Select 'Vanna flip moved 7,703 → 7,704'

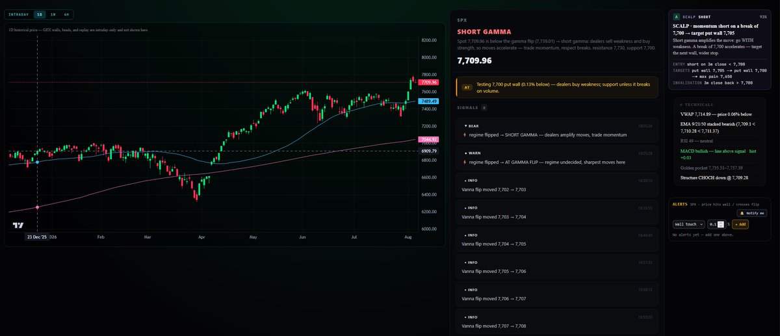(x=556, y=212)
